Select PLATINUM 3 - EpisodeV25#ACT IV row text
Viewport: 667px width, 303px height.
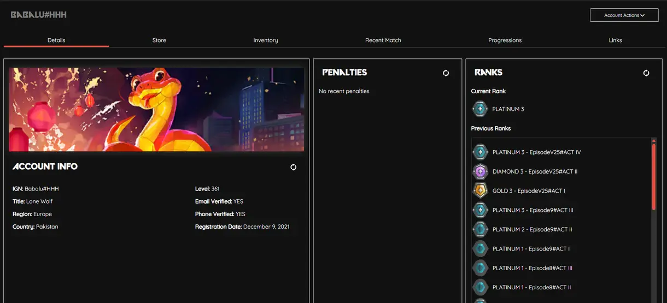(537, 152)
